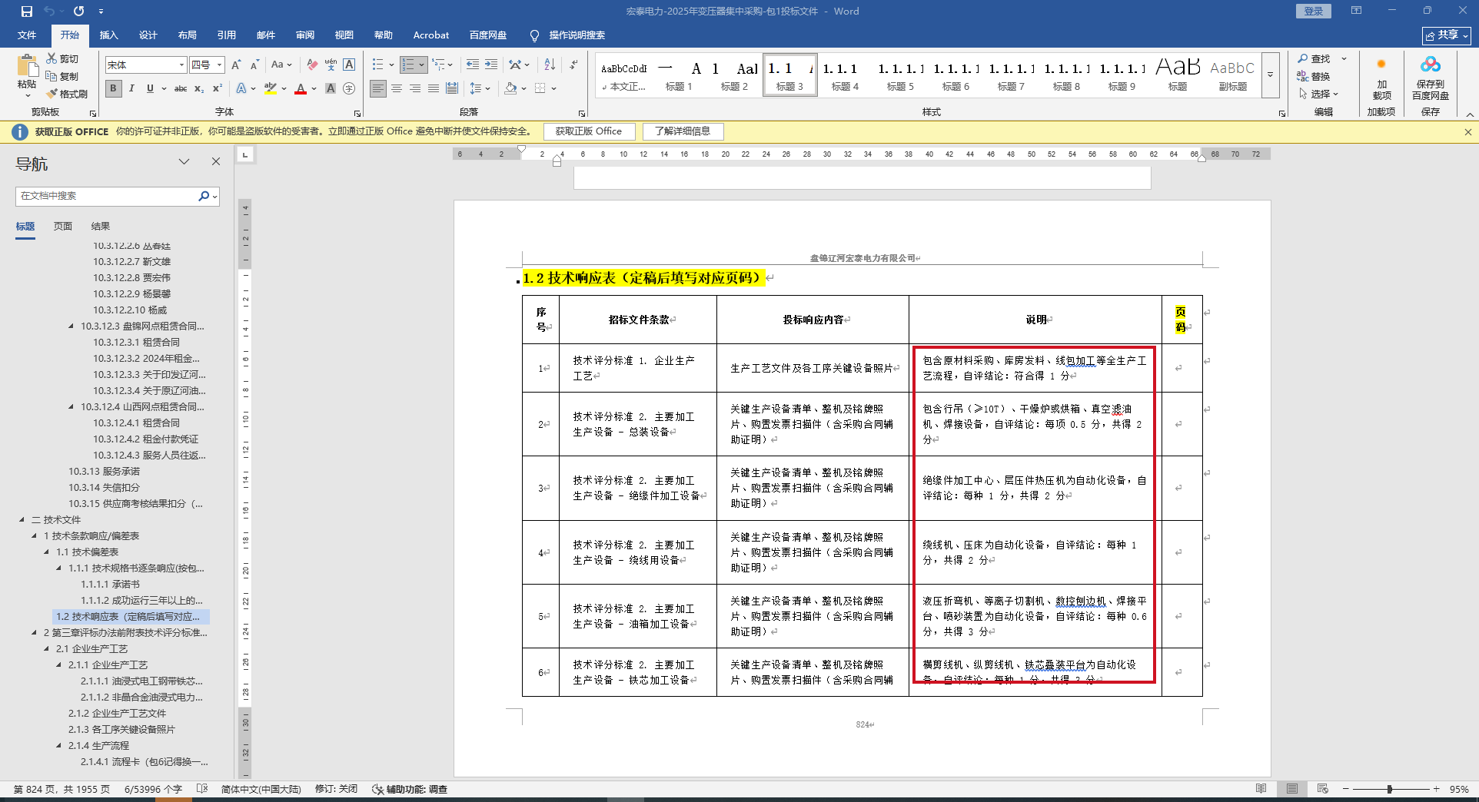Toggle underline formatting

[x=150, y=88]
